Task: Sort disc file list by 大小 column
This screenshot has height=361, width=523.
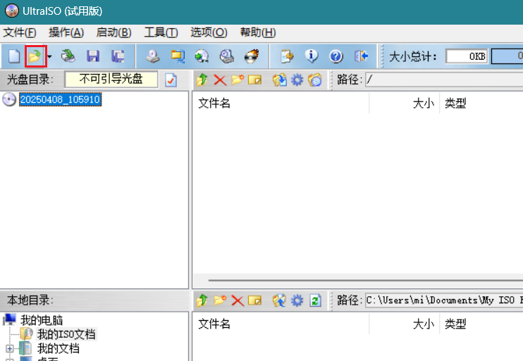Action: 405,103
